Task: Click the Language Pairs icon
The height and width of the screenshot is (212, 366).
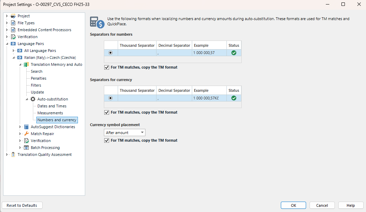Action: (13, 44)
